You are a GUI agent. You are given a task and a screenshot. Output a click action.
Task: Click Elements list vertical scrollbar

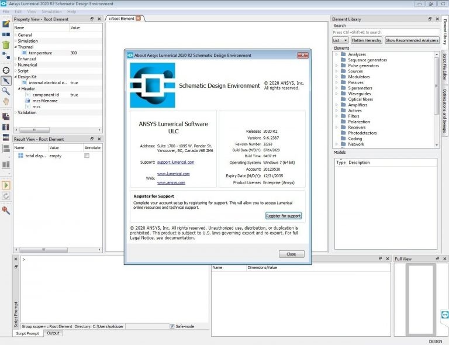pyautogui.click(x=436, y=86)
